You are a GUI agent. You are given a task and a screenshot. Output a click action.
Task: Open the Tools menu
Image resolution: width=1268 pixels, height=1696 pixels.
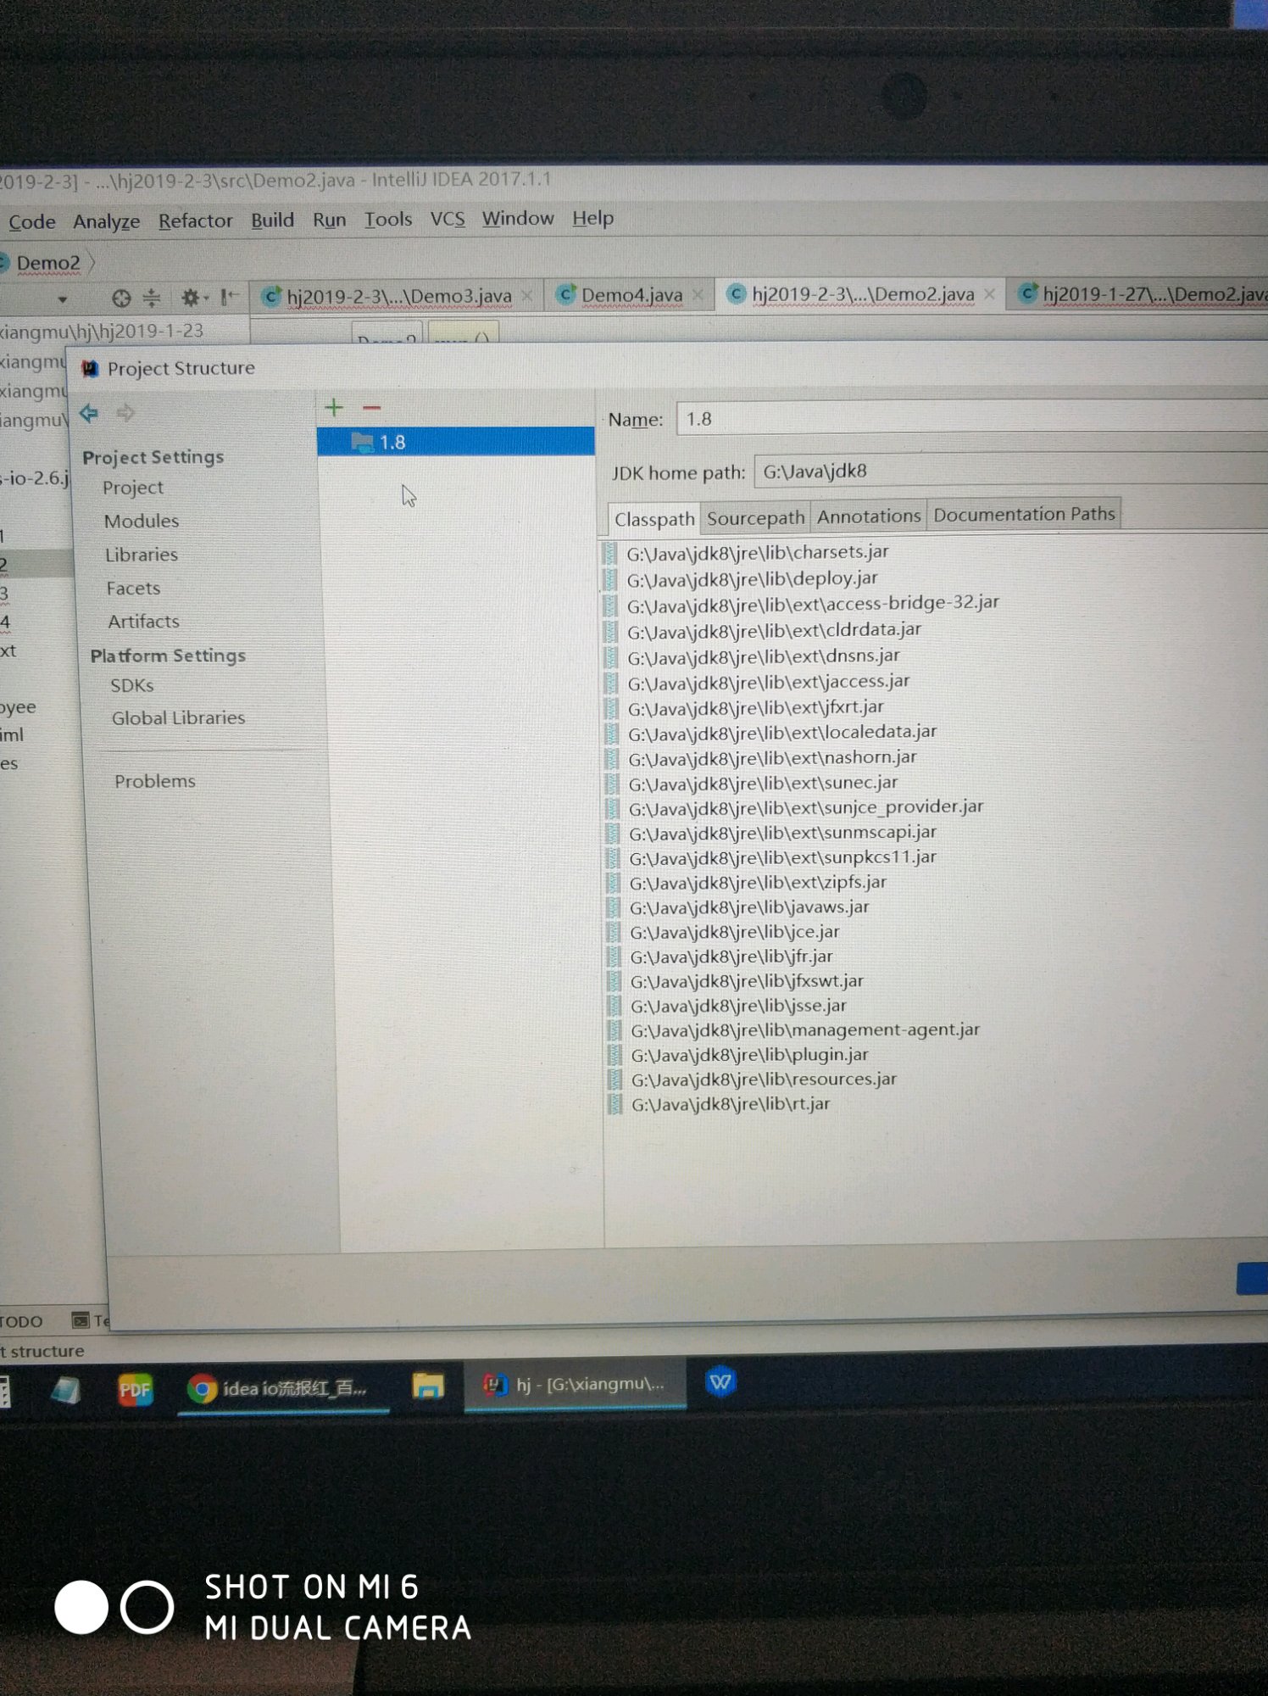pyautogui.click(x=388, y=219)
